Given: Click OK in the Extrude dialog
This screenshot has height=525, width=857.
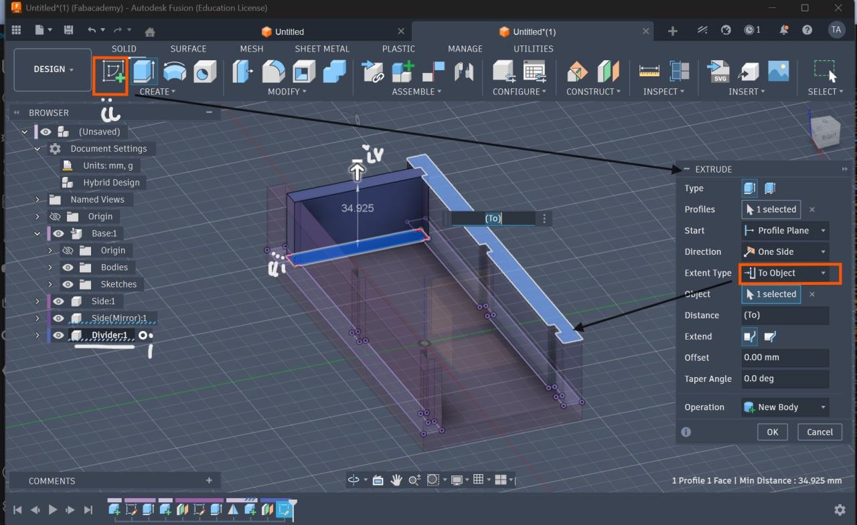Looking at the screenshot, I should pos(772,432).
